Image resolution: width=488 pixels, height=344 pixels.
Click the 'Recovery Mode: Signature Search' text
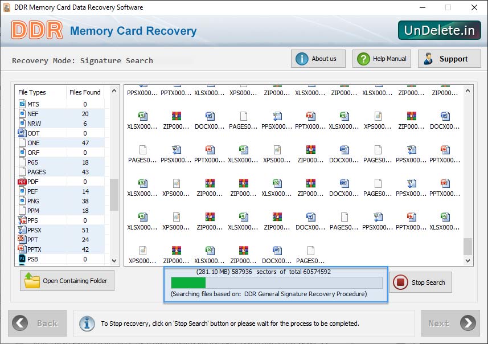click(x=83, y=60)
